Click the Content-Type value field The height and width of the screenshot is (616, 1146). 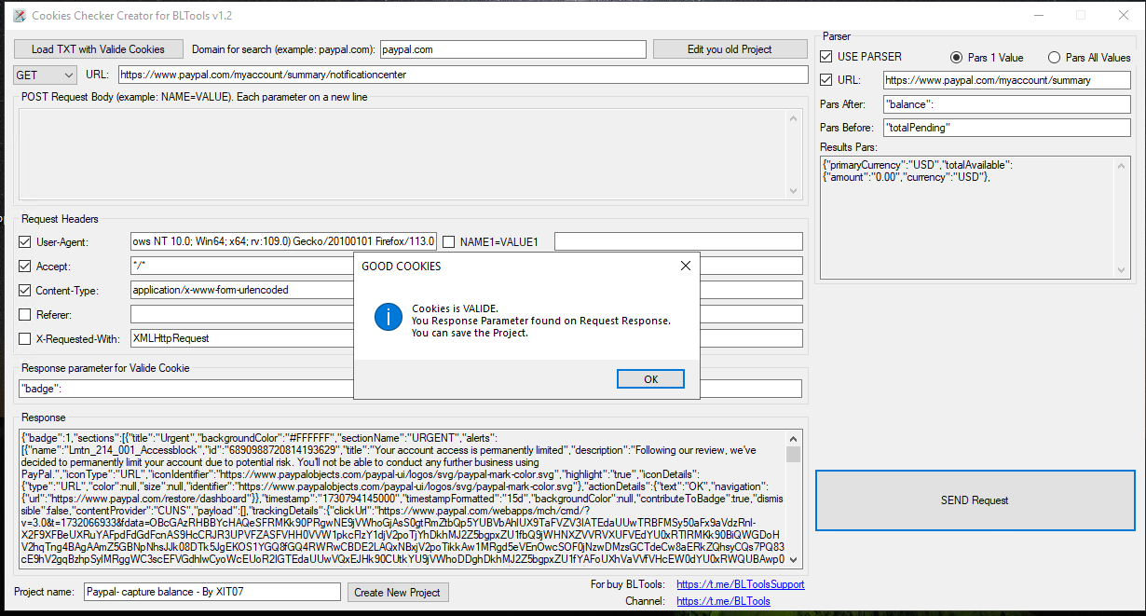pos(242,290)
